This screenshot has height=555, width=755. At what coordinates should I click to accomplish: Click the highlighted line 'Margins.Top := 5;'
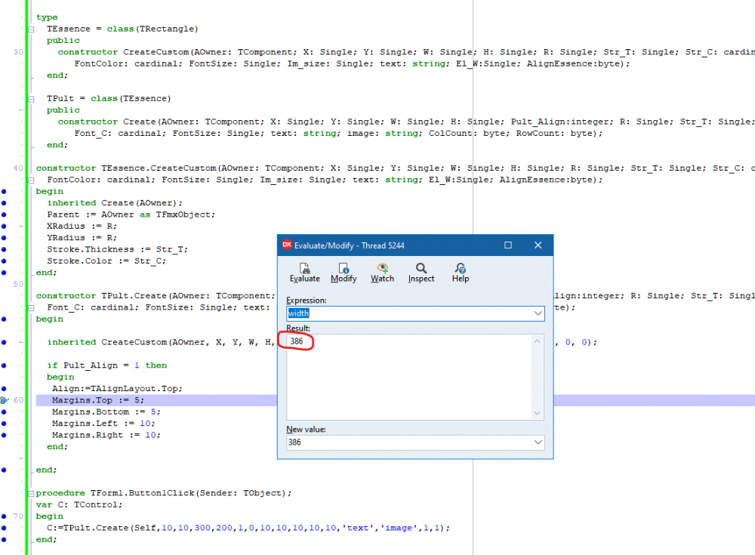point(98,400)
